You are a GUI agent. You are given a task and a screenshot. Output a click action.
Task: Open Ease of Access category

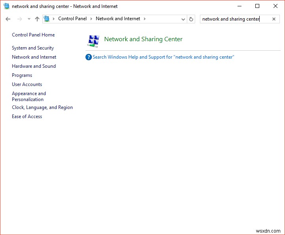pos(27,117)
